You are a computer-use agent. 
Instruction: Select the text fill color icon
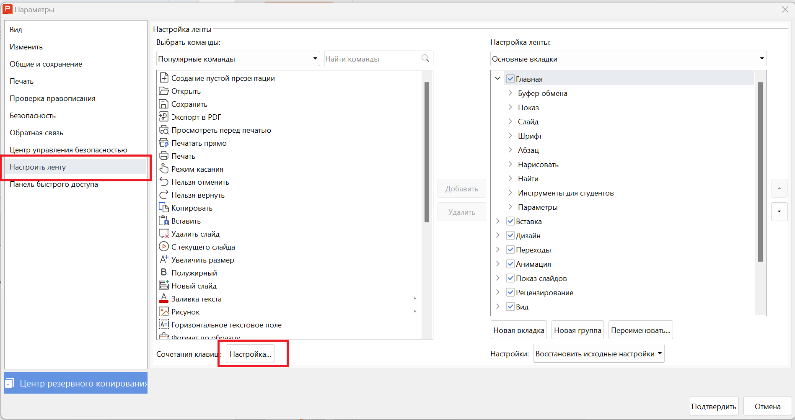click(x=163, y=299)
